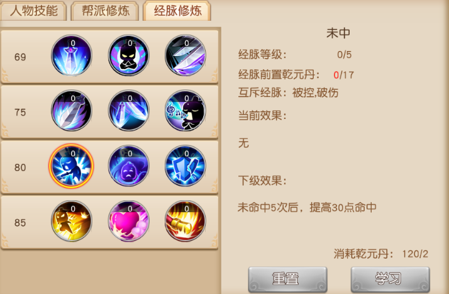Click the 重置 reset button
Image resolution: width=449 pixels, height=294 pixels.
287,279
